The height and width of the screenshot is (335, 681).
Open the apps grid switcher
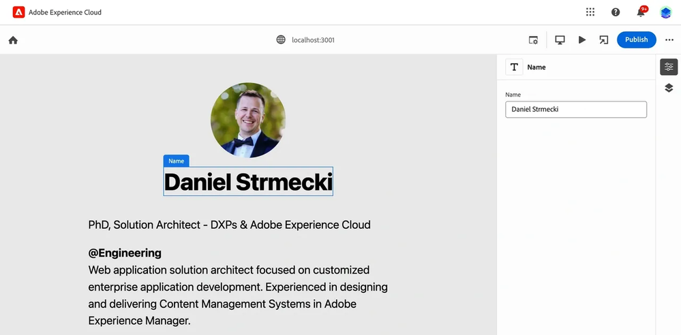[590, 12]
